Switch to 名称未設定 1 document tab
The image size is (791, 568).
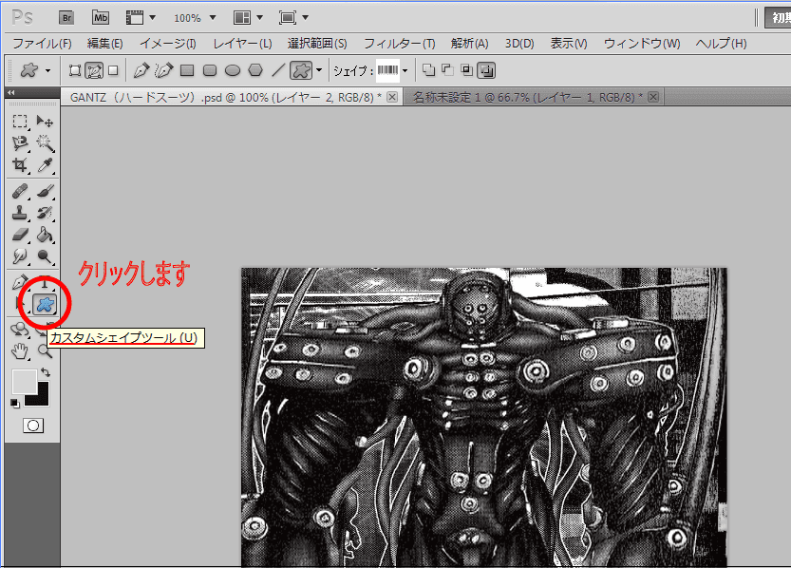point(527,97)
